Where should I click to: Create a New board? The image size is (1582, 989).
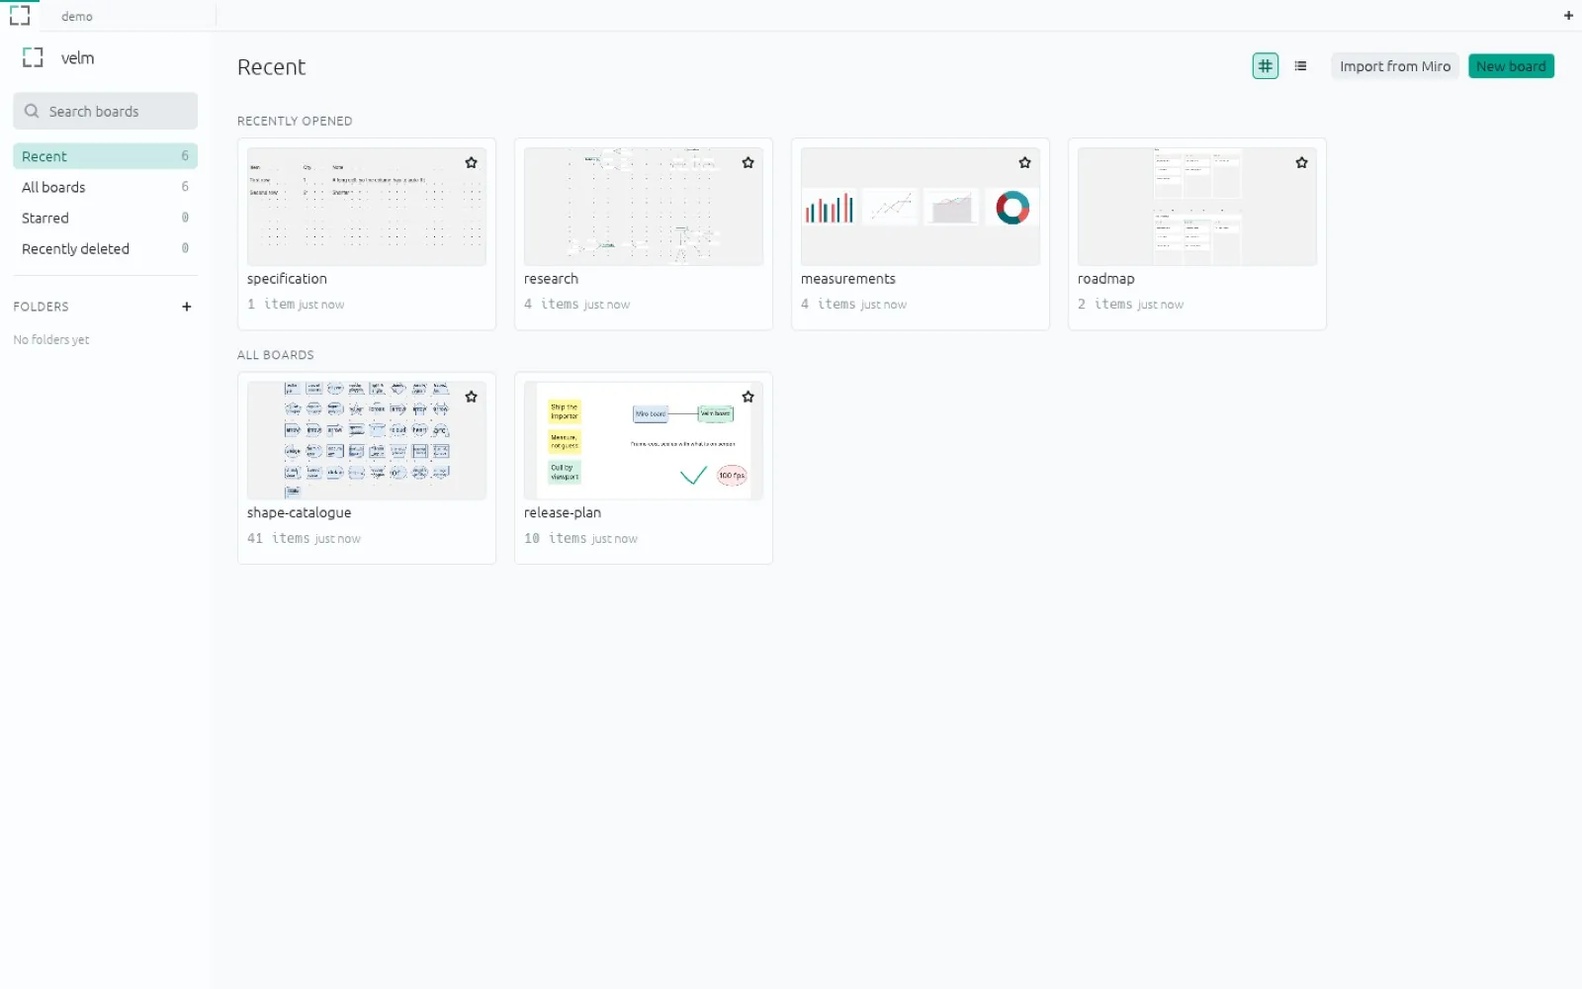point(1511,66)
